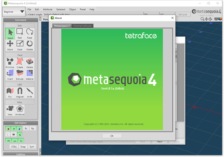Screen dimensions: 224x157
Task: Choose the Extrude tool
Action: pos(20,75)
